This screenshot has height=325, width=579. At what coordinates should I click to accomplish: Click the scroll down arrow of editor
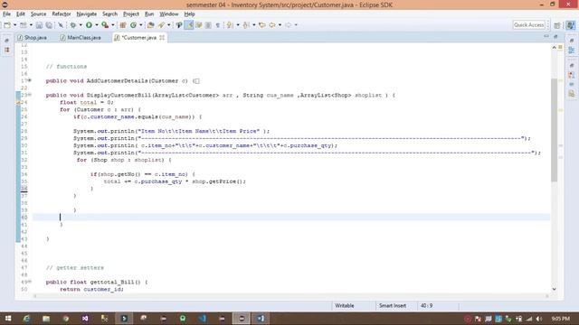(x=554, y=289)
